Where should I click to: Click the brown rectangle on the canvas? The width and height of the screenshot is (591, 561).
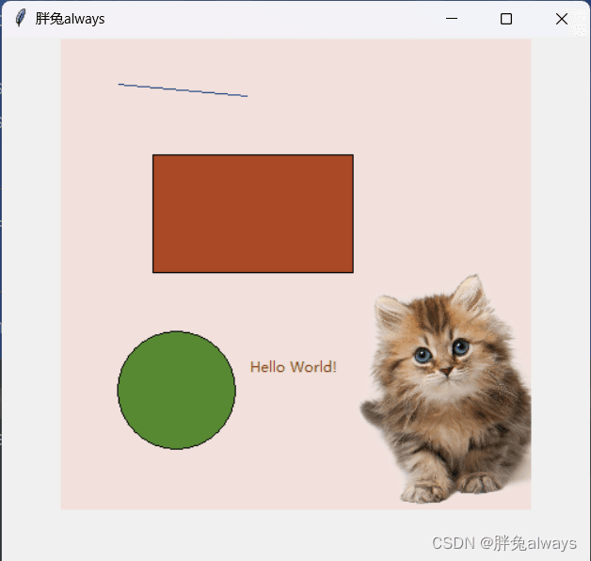click(253, 214)
